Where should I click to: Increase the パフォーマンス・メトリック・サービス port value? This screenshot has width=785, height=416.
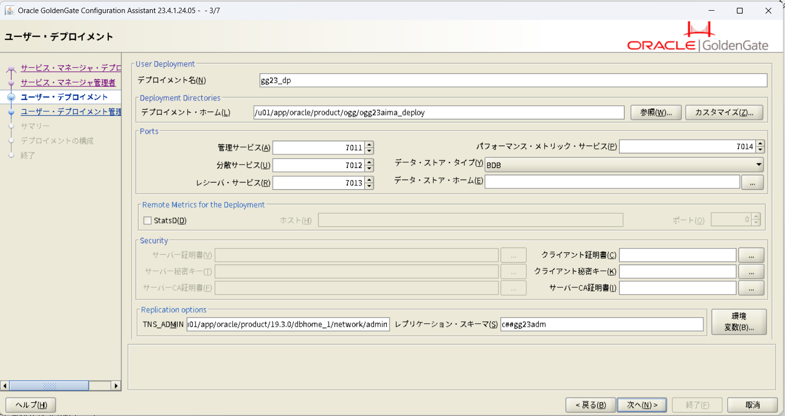click(x=760, y=143)
